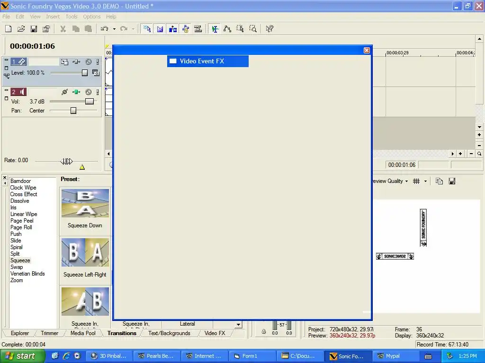Open the Edit menu
This screenshot has width=485, height=363.
20,17
